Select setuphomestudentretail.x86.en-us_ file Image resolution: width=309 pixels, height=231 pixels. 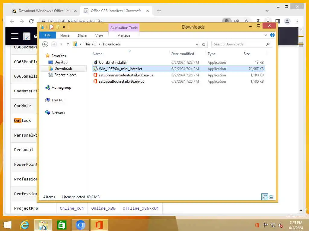tap(178, 75)
